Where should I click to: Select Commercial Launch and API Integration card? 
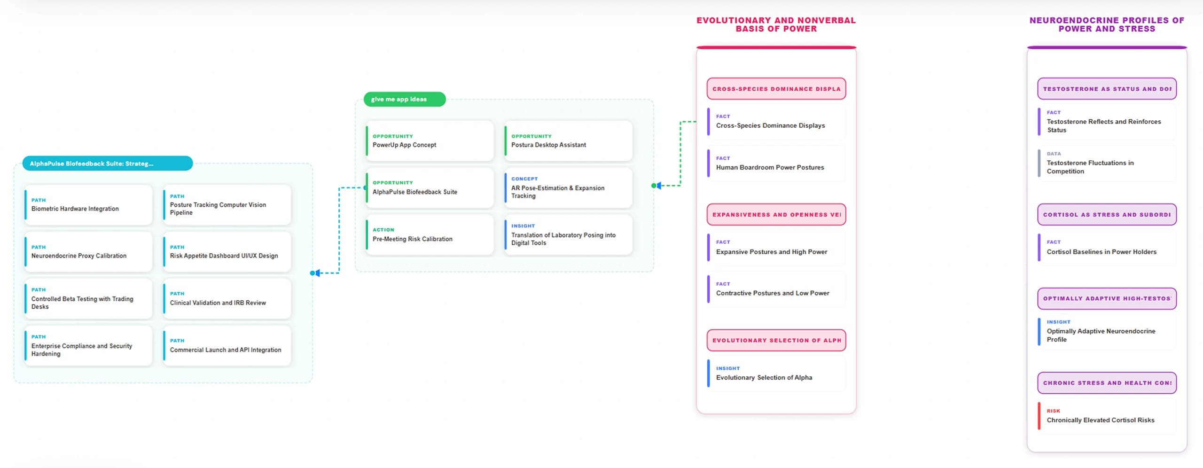(227, 346)
